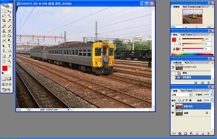Select the Rounded Rectangle shape tool
The width and height of the screenshot is (217, 139).
(9, 51)
